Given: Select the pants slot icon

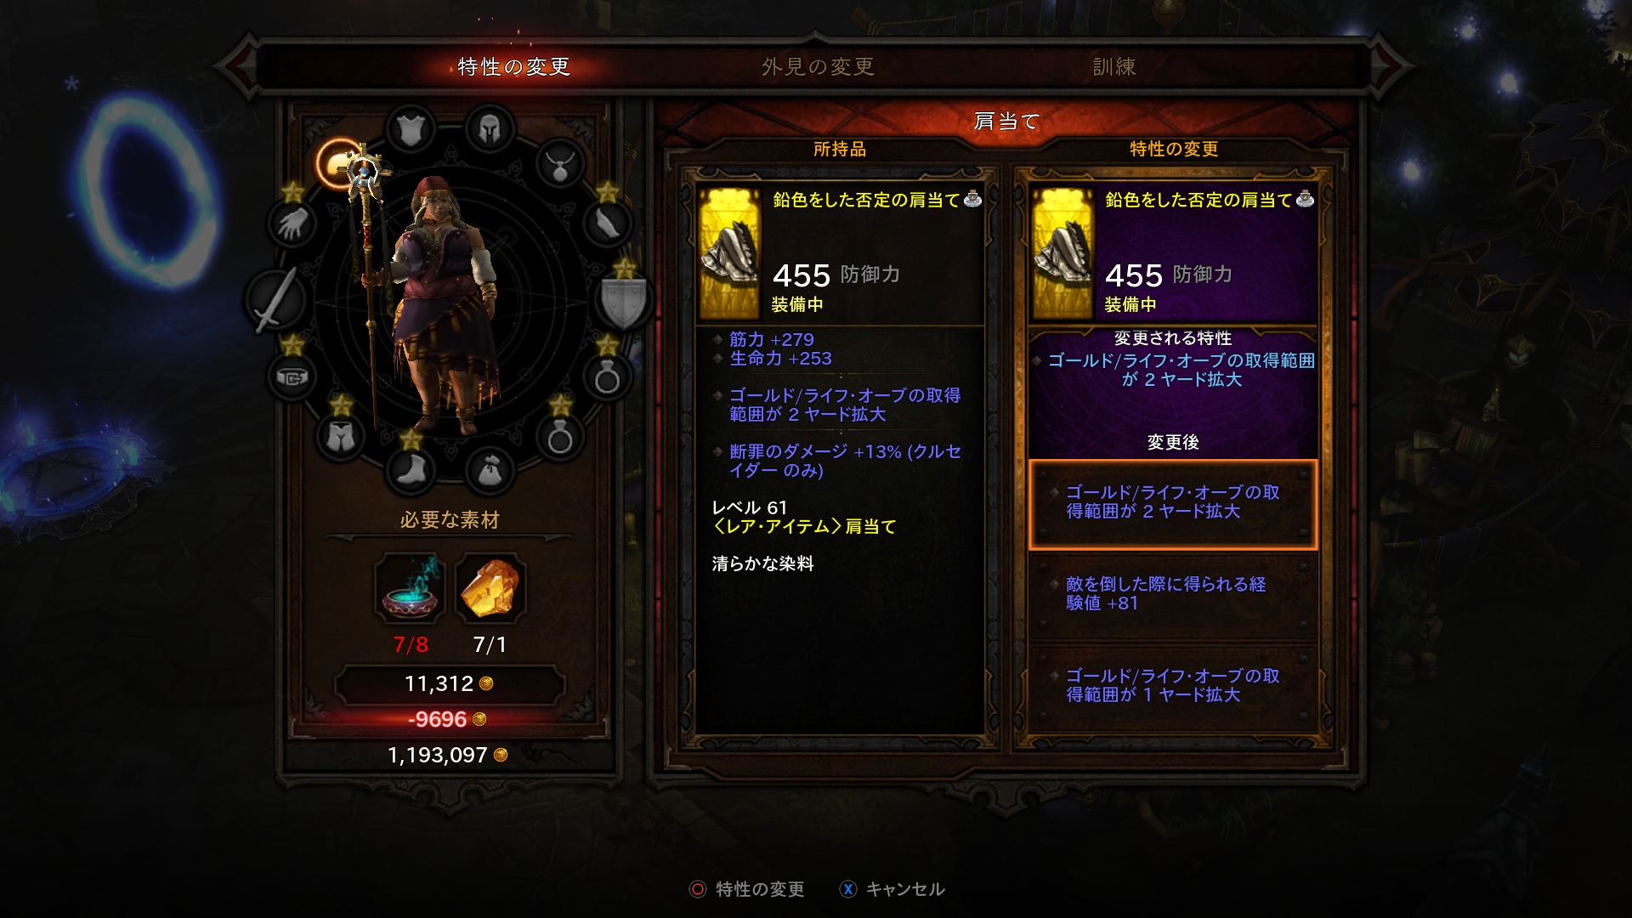Looking at the screenshot, I should (x=340, y=437).
